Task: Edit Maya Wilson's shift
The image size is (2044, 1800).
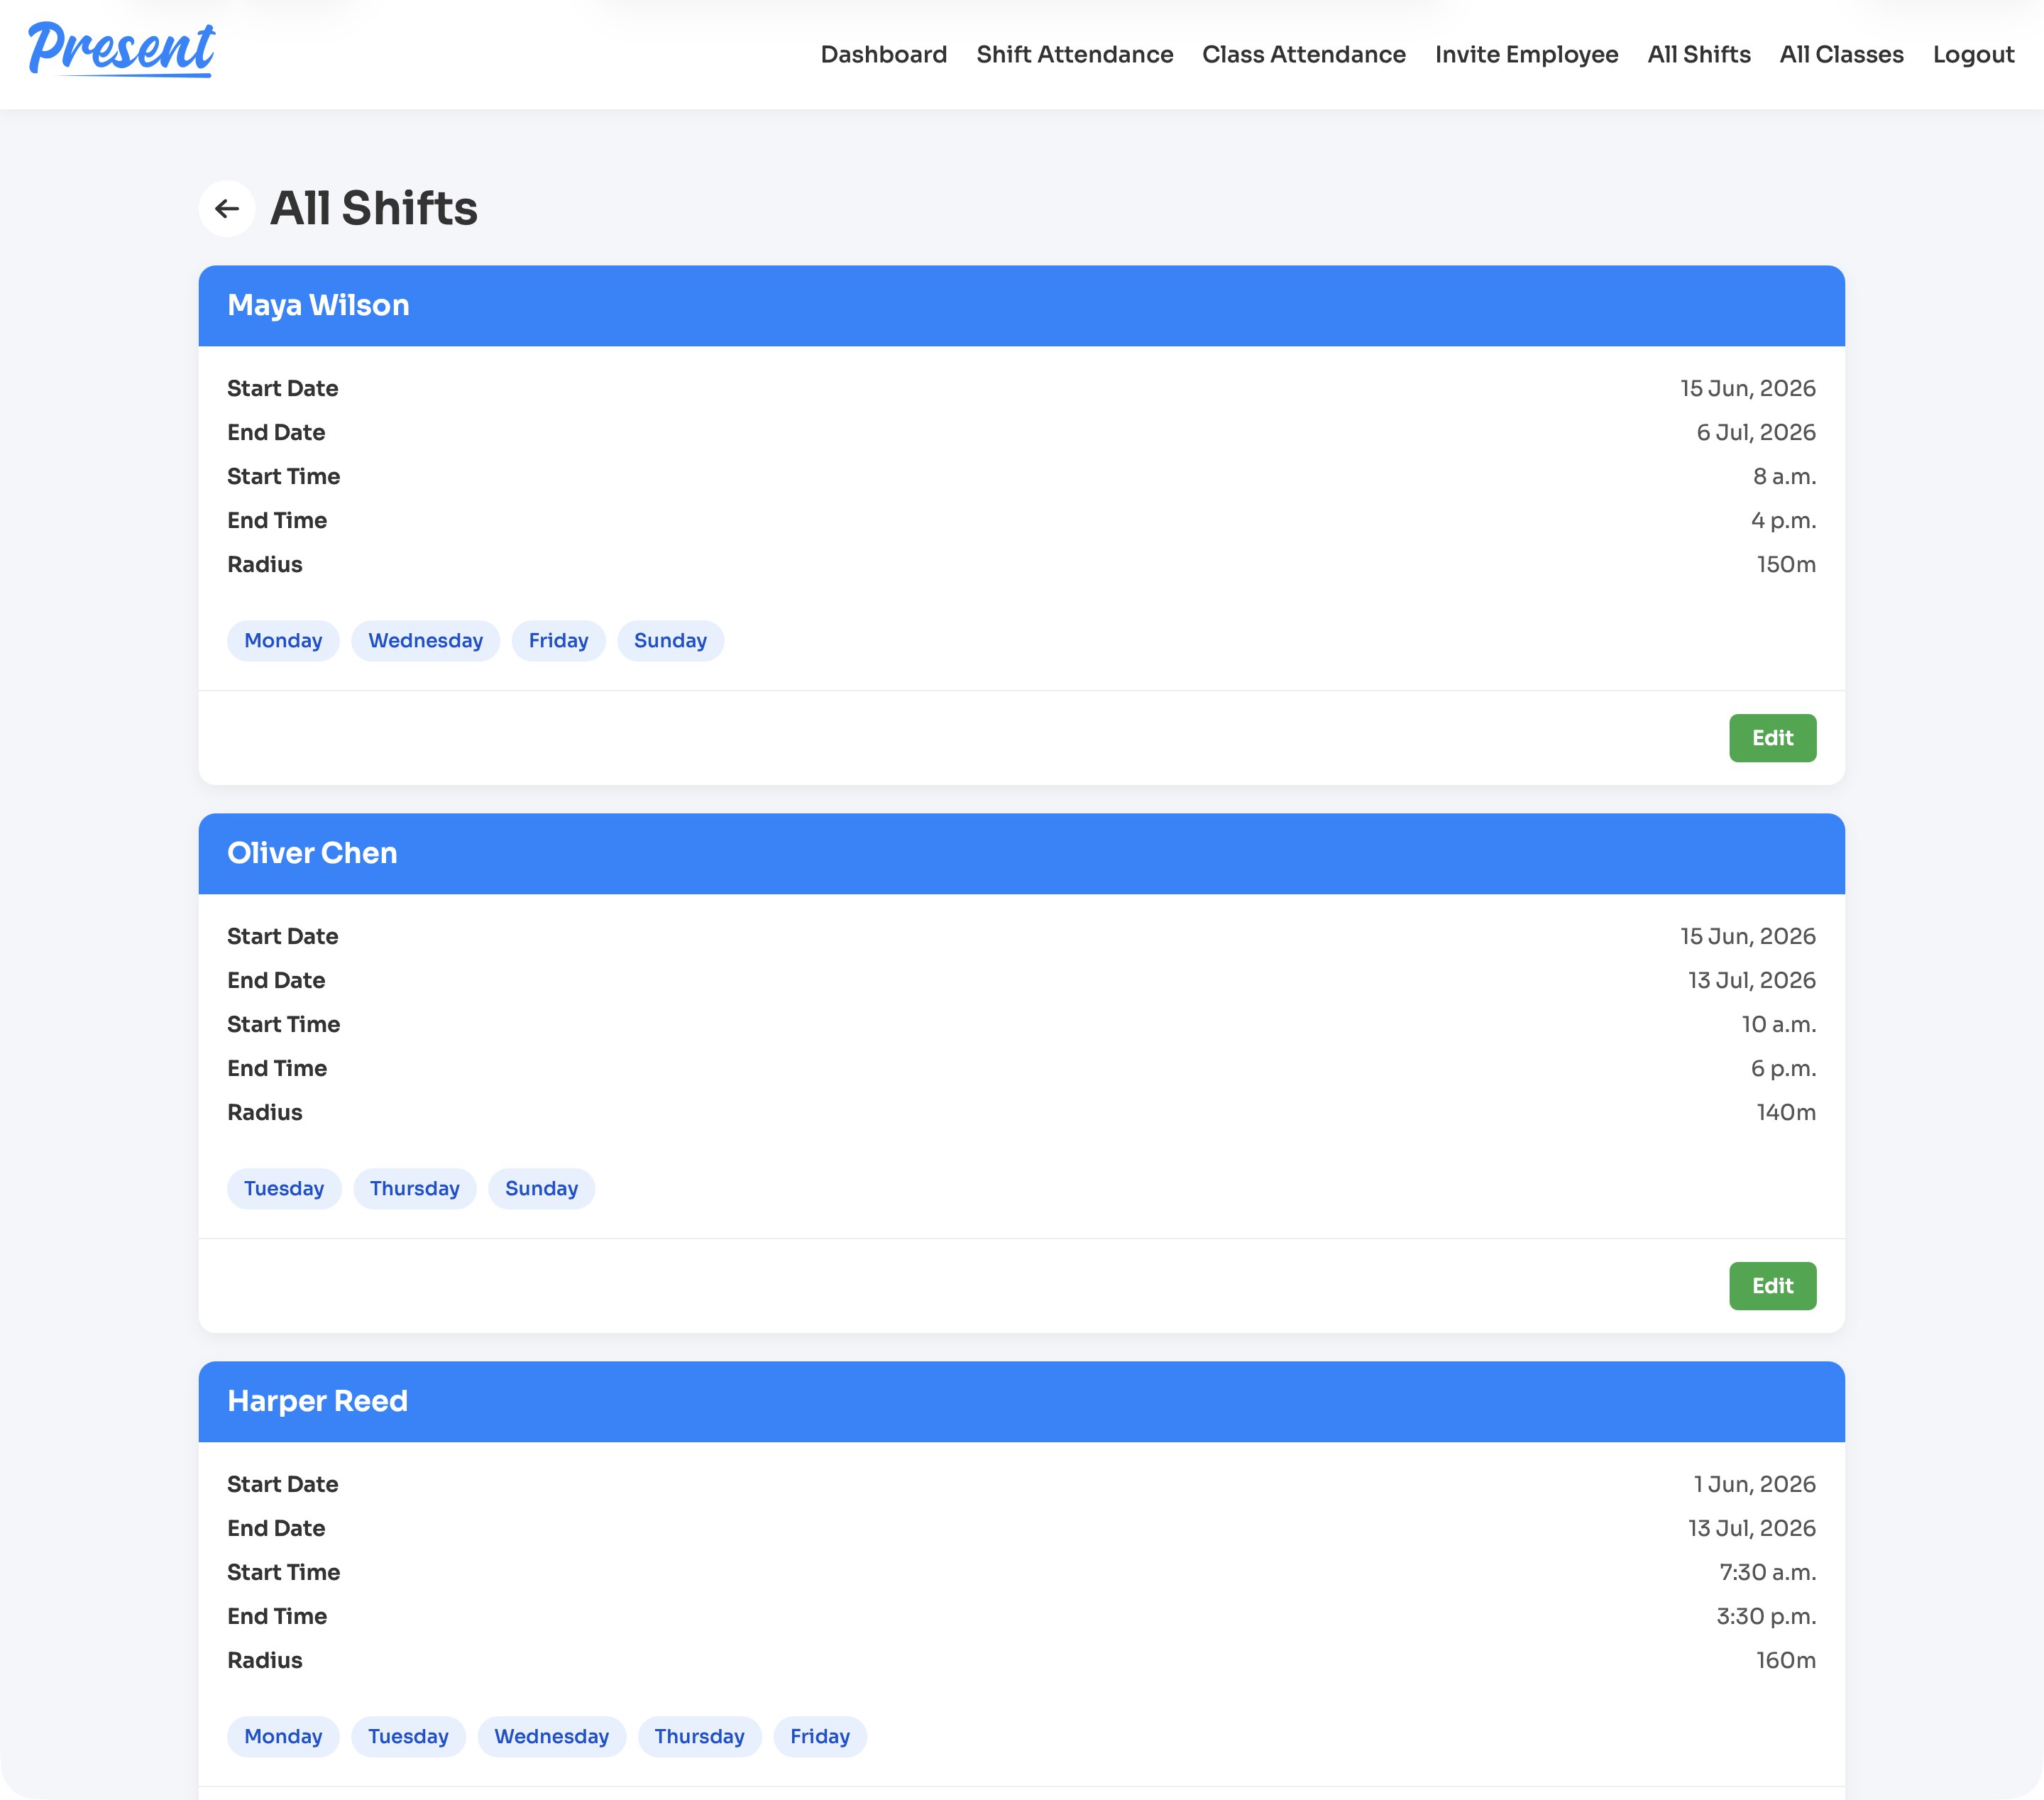Action: click(1772, 738)
